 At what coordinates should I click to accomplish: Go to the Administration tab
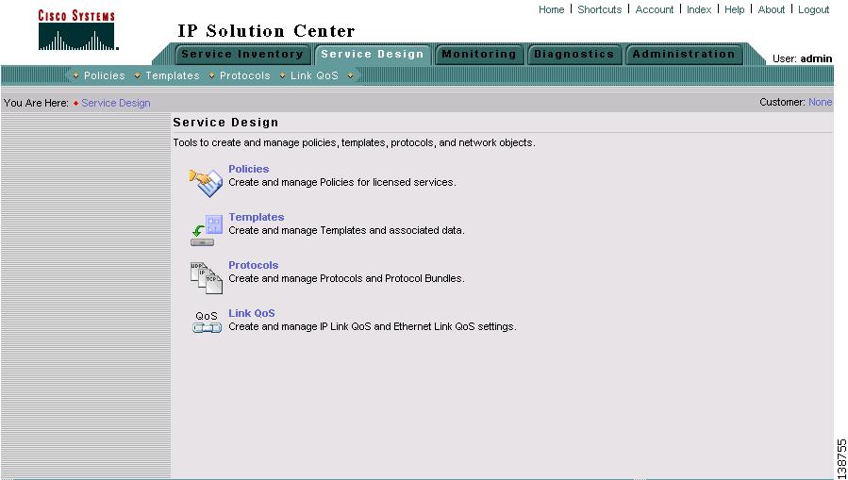[x=684, y=54]
